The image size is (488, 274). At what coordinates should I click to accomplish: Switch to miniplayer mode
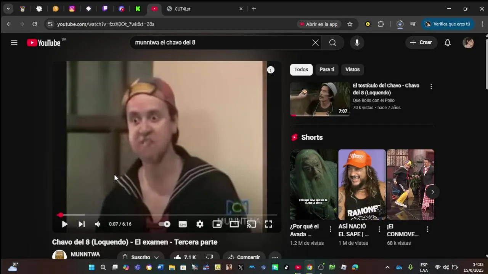(x=217, y=224)
